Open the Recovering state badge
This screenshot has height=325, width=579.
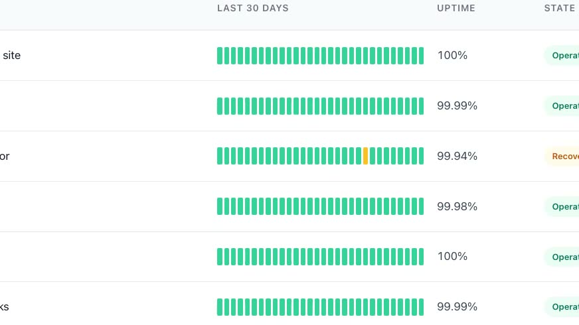point(562,156)
